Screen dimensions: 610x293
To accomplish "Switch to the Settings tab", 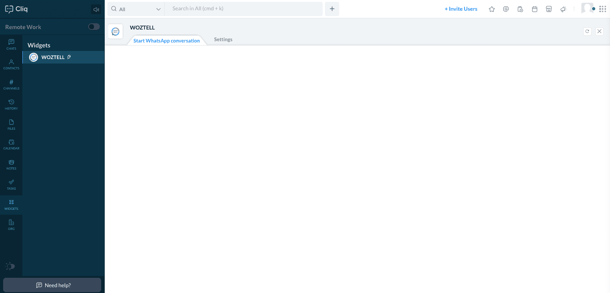I will click(x=223, y=39).
